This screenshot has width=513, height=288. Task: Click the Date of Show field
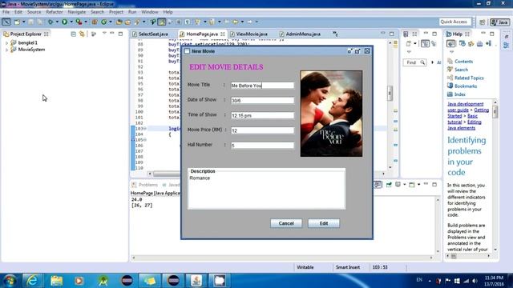pos(262,101)
